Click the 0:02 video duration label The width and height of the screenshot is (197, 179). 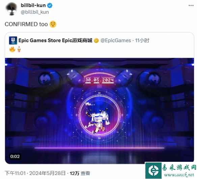15,156
